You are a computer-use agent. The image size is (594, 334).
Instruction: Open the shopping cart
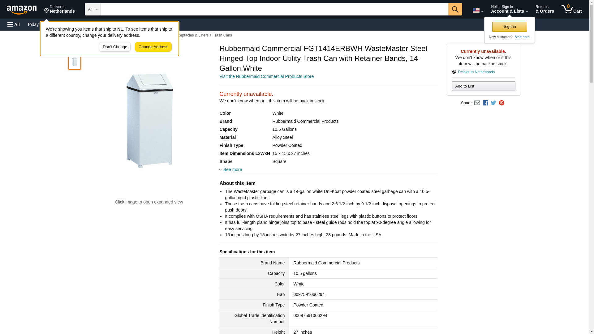[571, 9]
